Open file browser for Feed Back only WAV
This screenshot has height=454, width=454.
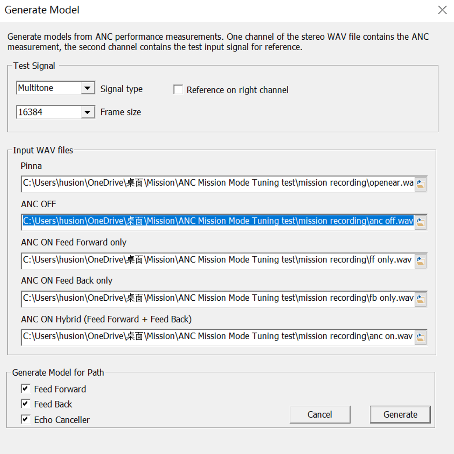(x=420, y=299)
